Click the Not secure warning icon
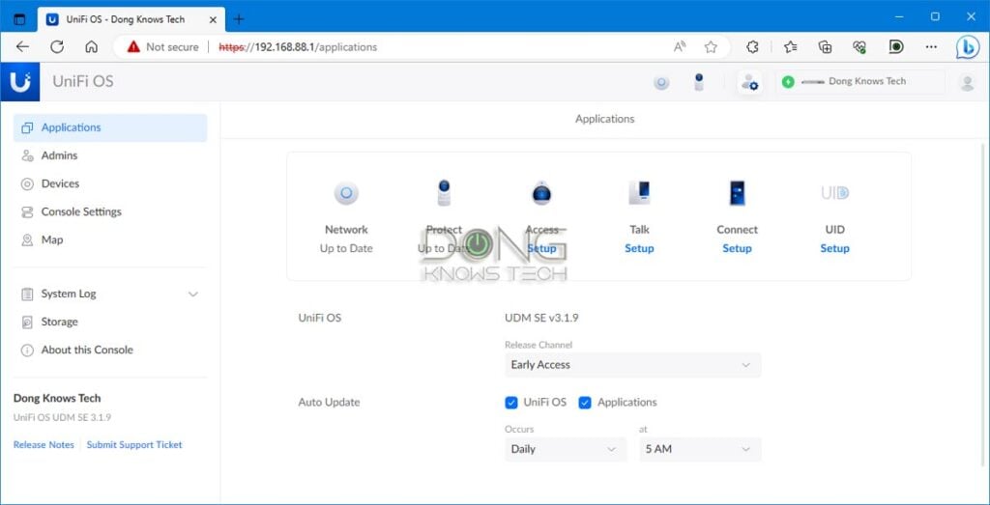The image size is (990, 505). [133, 46]
